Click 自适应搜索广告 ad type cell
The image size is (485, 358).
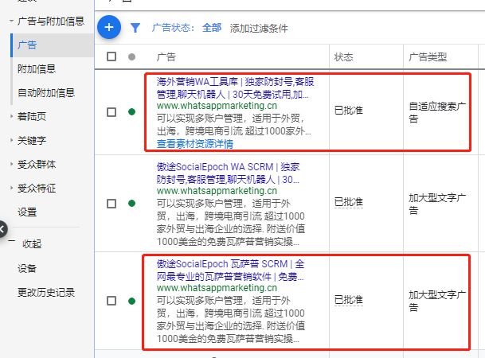pyautogui.click(x=437, y=112)
